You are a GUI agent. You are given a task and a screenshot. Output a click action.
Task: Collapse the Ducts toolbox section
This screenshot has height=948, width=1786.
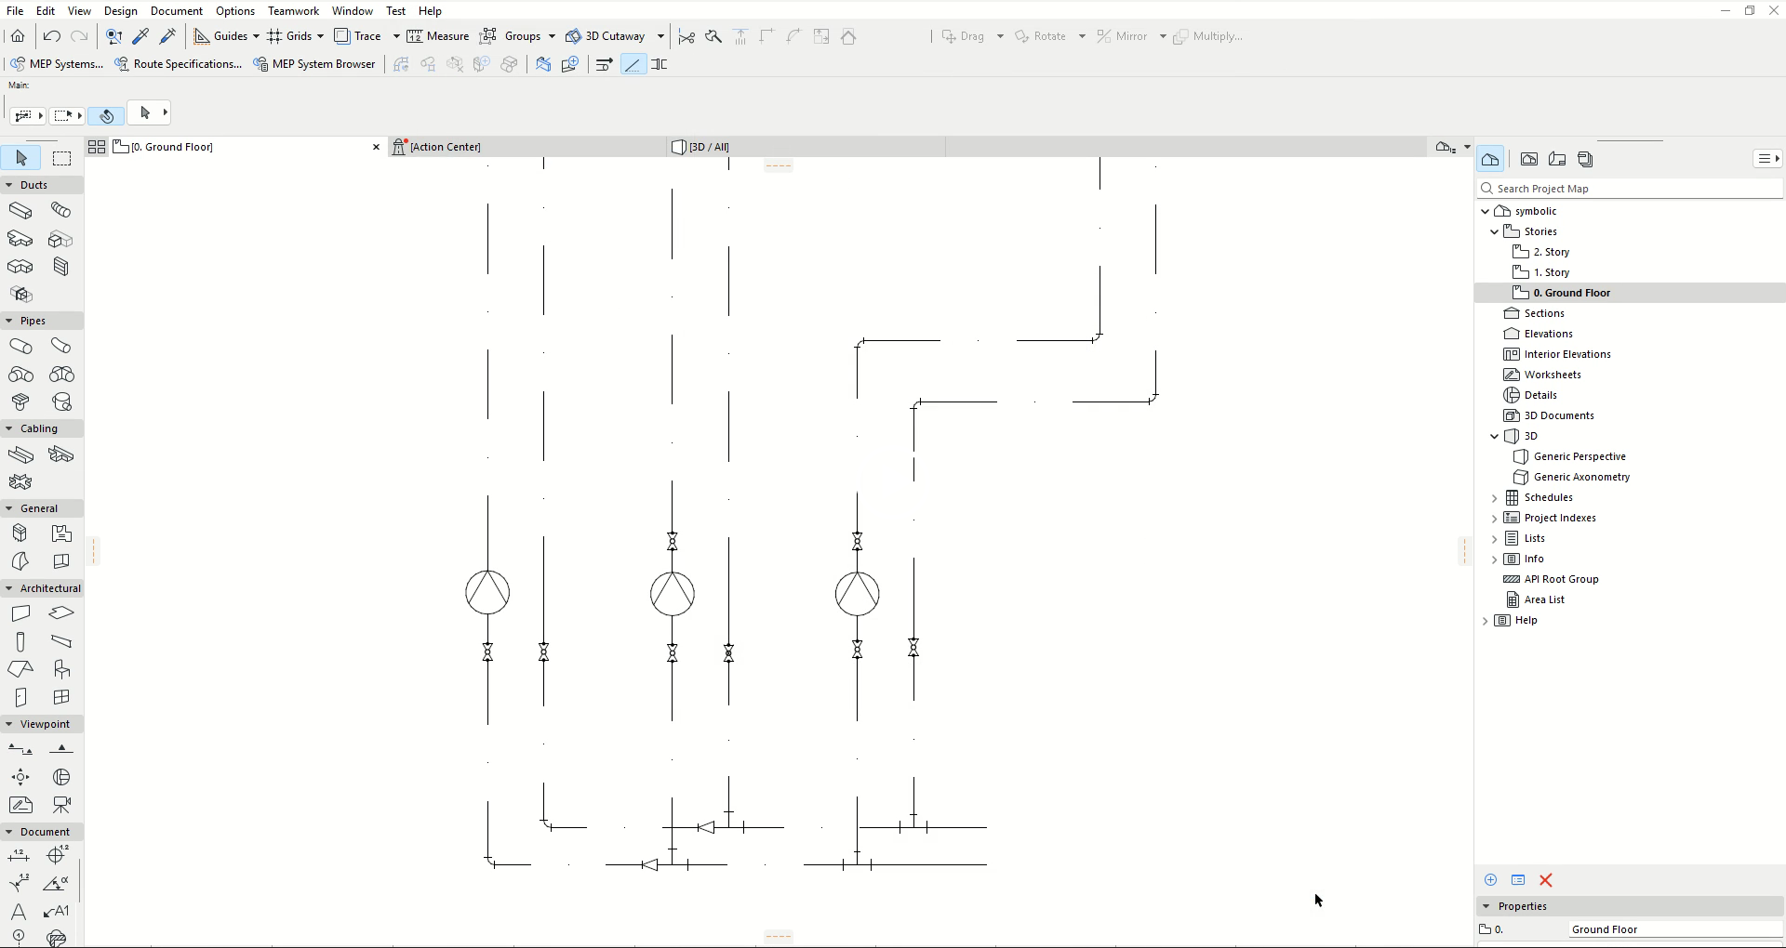(x=9, y=185)
